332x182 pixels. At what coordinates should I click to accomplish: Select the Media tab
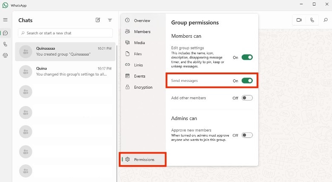click(x=139, y=43)
